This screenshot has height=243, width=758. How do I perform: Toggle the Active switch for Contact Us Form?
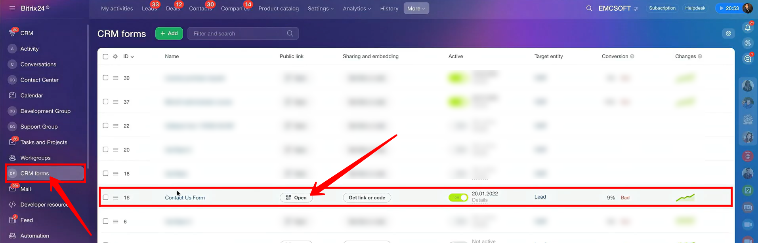458,197
